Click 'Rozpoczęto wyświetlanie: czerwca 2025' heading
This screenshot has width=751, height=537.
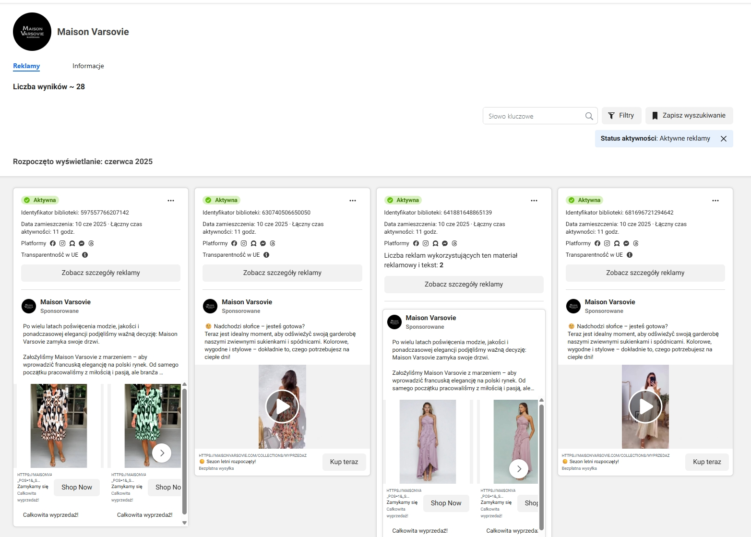coord(83,162)
